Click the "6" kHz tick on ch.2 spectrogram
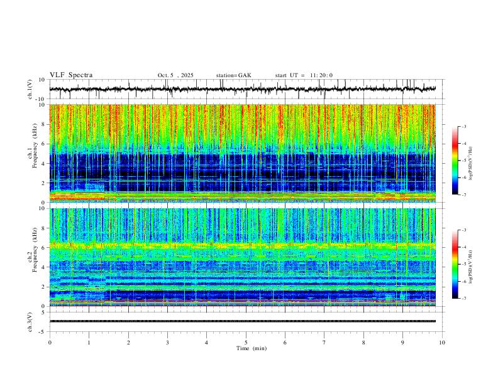Viewport: 498px width, 384px height. [44, 247]
